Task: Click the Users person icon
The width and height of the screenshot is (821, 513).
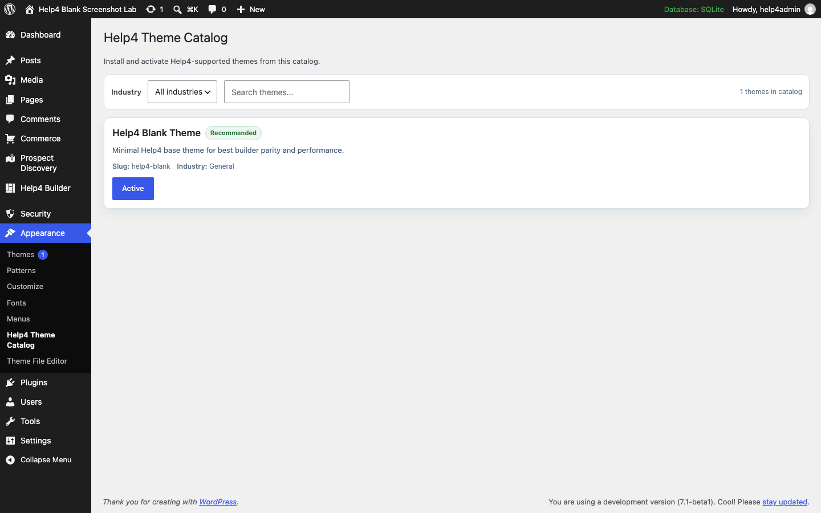Action: [x=10, y=402]
